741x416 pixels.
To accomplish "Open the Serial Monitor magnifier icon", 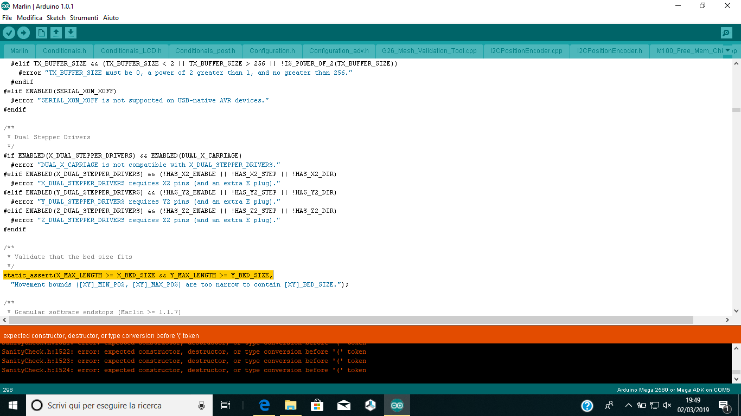I will point(726,33).
